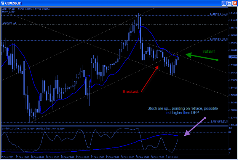Click the '30 Sep 12:00' time axis label
The image size is (238, 160).
143,157
